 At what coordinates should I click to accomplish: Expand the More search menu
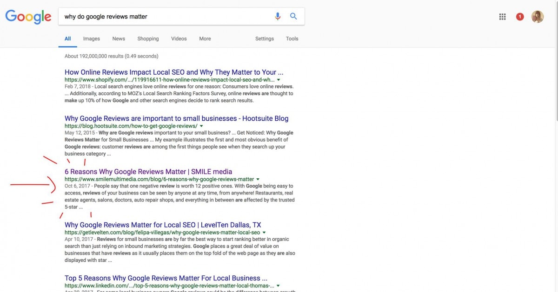pyautogui.click(x=205, y=39)
